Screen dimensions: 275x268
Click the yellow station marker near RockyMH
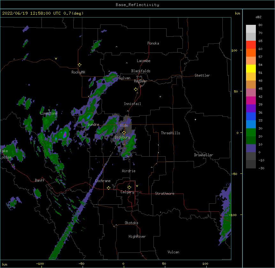point(79,65)
